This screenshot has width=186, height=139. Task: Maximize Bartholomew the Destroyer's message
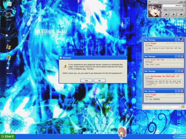(179, 71)
